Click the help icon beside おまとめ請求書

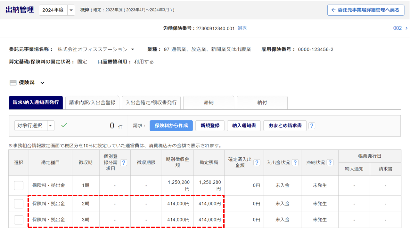point(312,126)
